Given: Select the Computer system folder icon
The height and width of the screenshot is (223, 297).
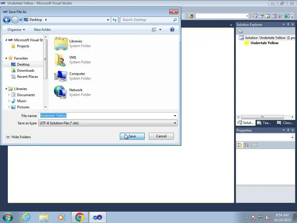Looking at the screenshot, I should click(61, 76).
